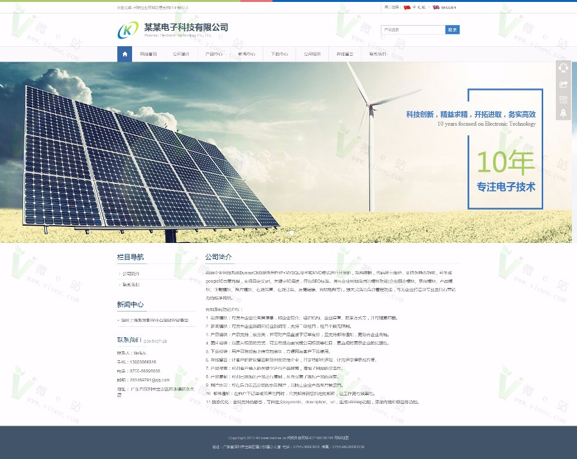The image size is (577, 459).
Task: Click the blue 搜索 search button
Action: (x=452, y=29)
